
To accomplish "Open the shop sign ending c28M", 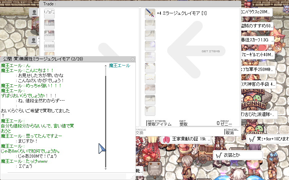I will coord(256,12).
